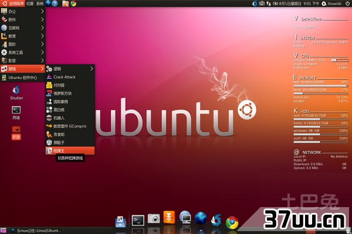
Task: Launch 贪食蛇 snake game
Action: (x=70, y=135)
